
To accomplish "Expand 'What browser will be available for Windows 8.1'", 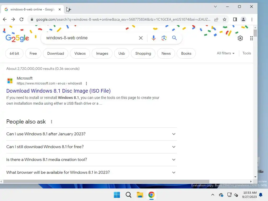I will pyautogui.click(x=91, y=172).
